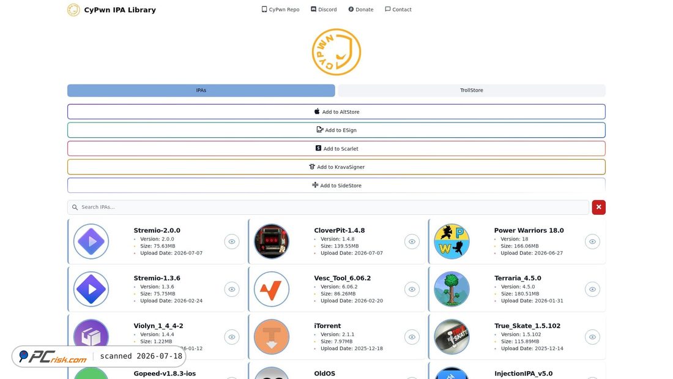Viewport: 673px width, 379px height.
Task: Click Add to SideStore button
Action: pyautogui.click(x=336, y=186)
